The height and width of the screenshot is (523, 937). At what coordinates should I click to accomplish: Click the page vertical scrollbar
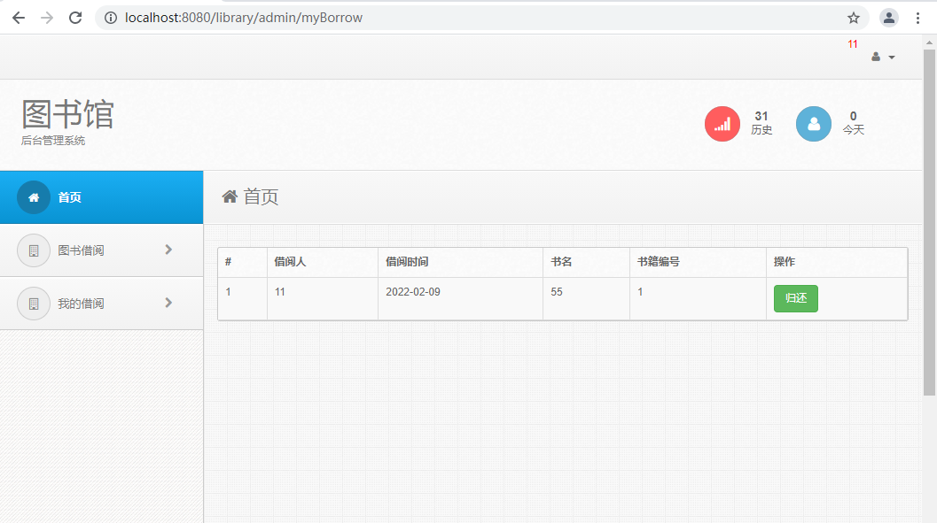pos(929,222)
